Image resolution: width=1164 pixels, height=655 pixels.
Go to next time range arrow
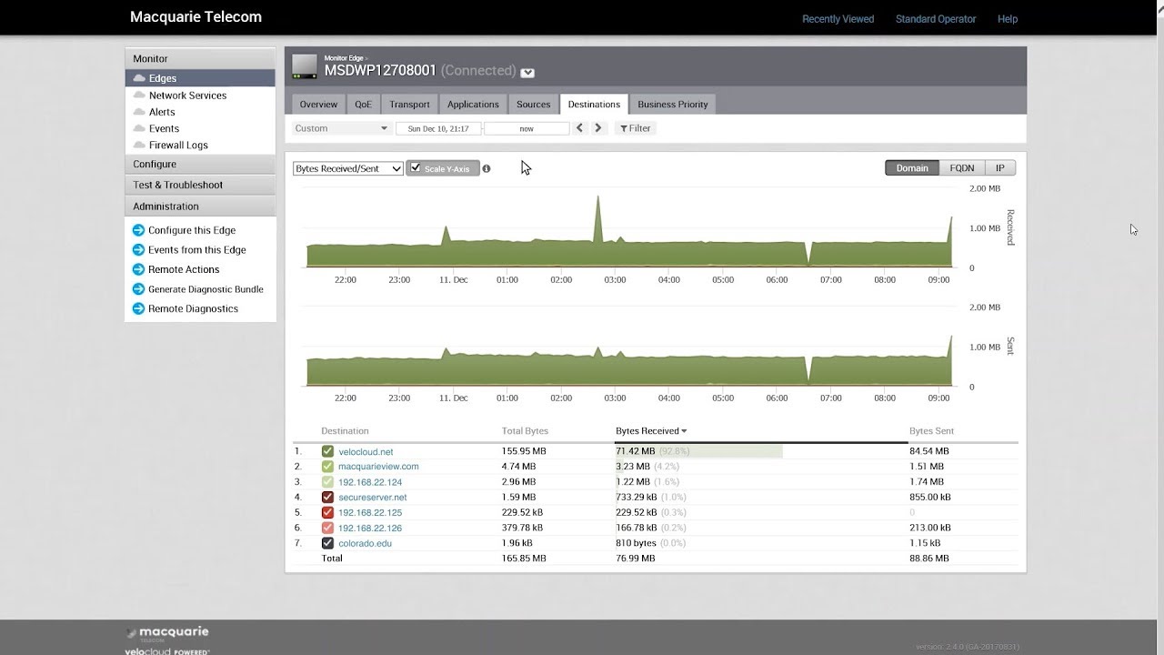pos(597,128)
